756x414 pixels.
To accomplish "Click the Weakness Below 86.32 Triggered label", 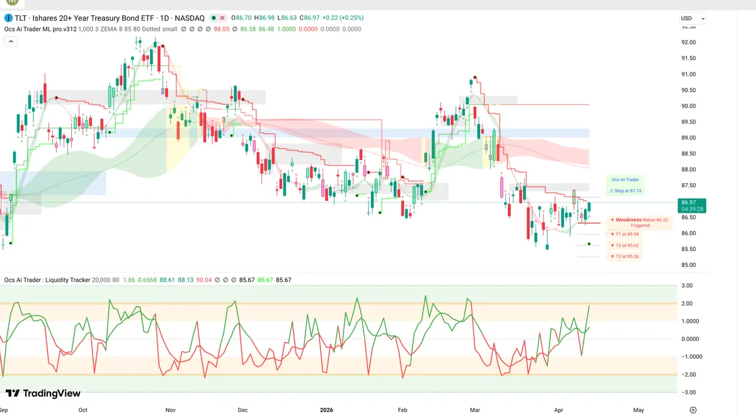I will point(639,222).
